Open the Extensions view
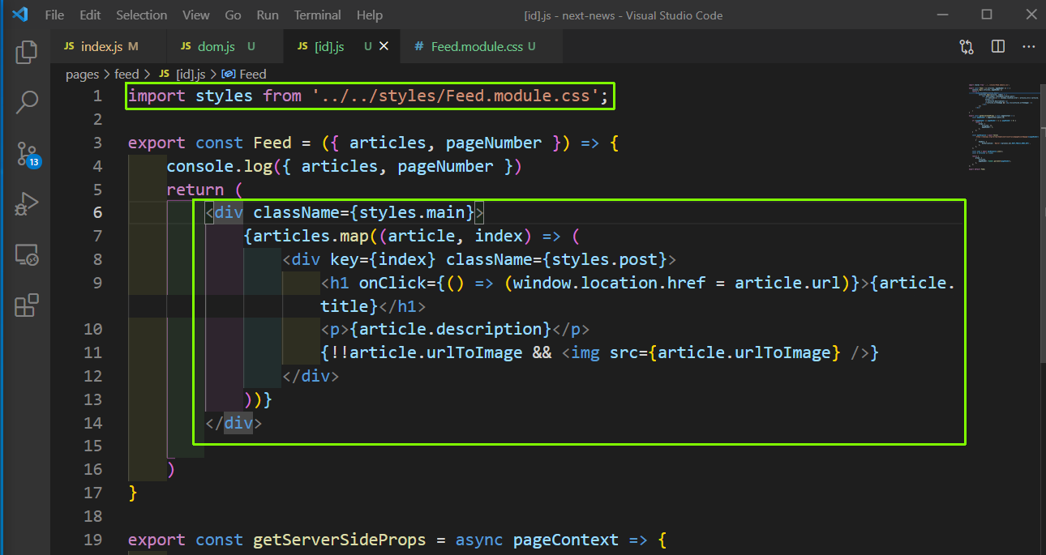This screenshot has height=555, width=1046. click(26, 305)
